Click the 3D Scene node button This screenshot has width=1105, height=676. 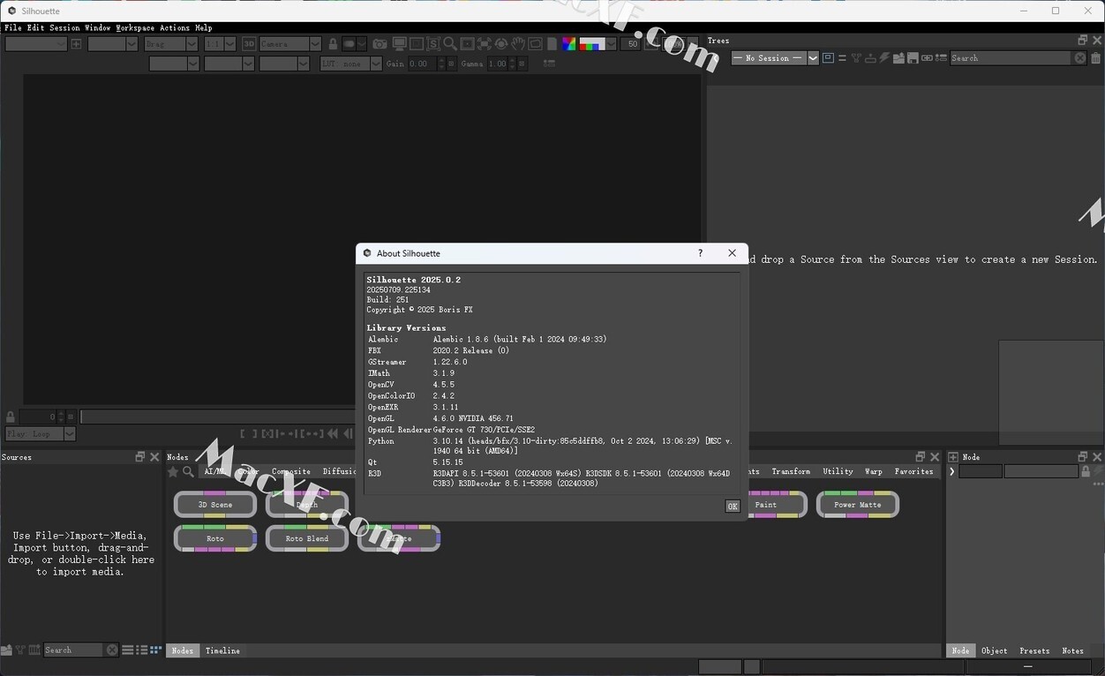[215, 505]
